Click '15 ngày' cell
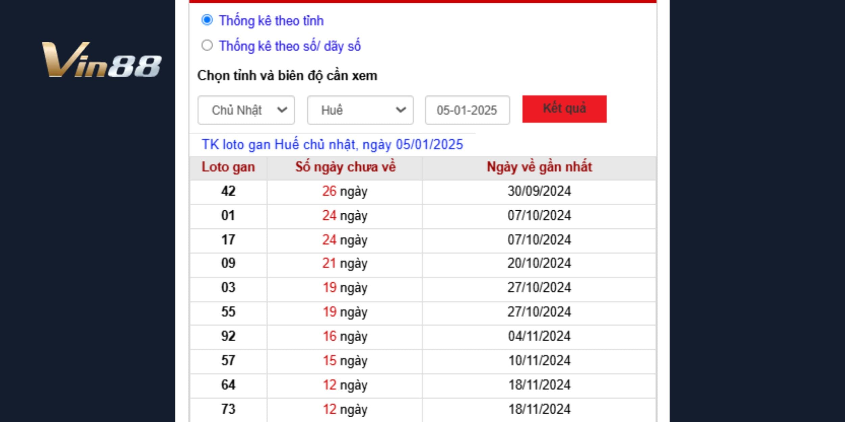Screen dimensions: 845x422 click(x=345, y=361)
